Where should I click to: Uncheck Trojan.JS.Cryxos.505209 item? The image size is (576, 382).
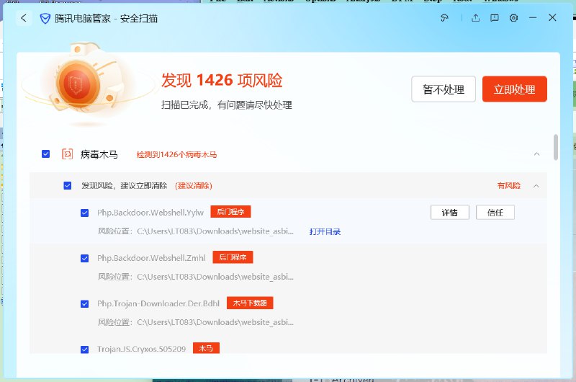(84, 350)
